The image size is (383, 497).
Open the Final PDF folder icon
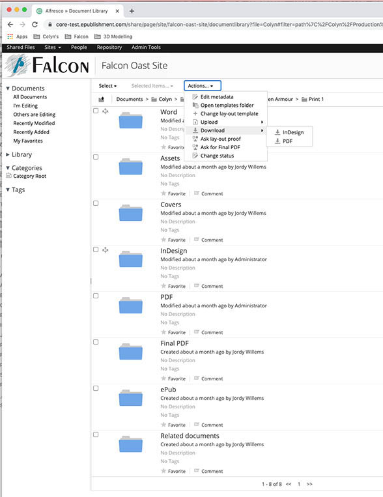(x=131, y=352)
